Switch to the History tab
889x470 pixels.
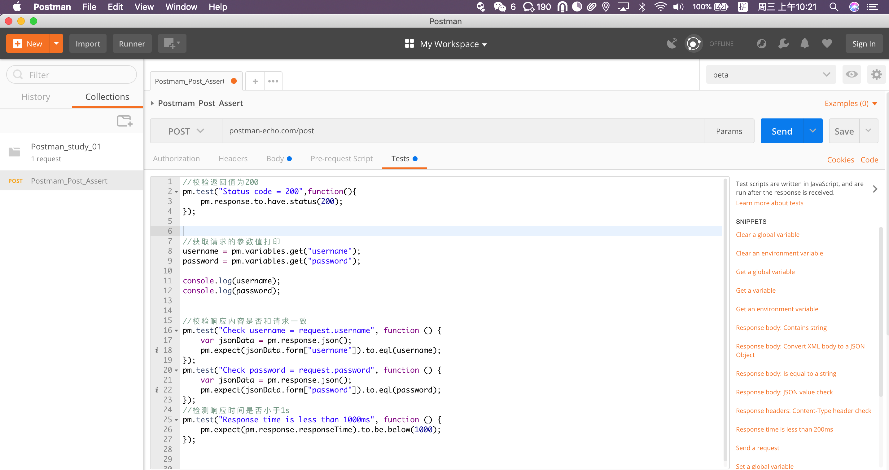point(36,97)
